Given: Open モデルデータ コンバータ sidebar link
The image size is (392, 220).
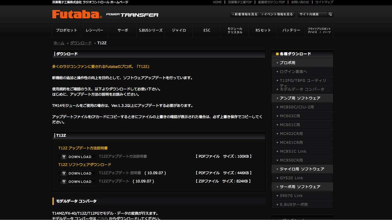Looking at the screenshot, I should point(302,89).
